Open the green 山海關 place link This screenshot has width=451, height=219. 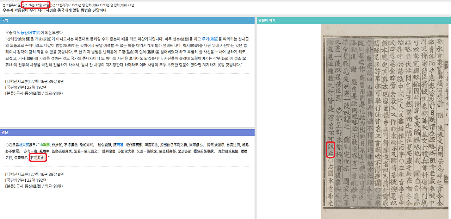[x=45, y=145]
